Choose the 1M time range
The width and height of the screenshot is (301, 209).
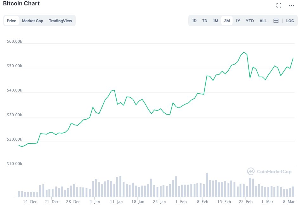[x=215, y=21]
